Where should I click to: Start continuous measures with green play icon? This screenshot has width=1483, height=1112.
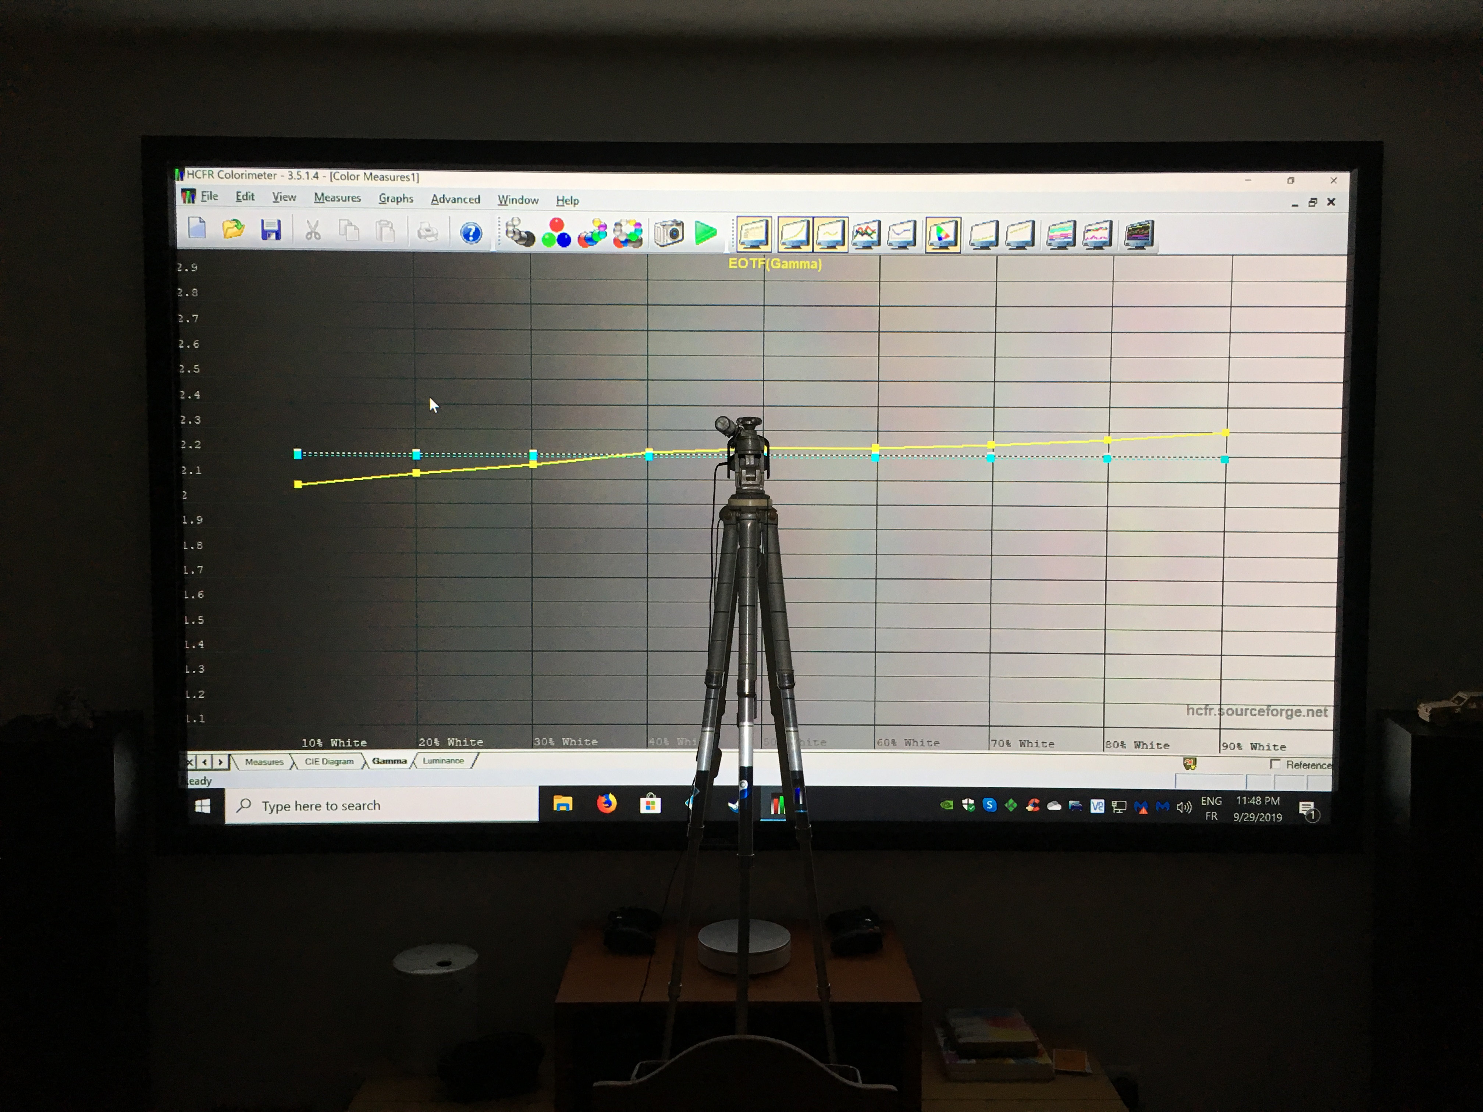[705, 233]
